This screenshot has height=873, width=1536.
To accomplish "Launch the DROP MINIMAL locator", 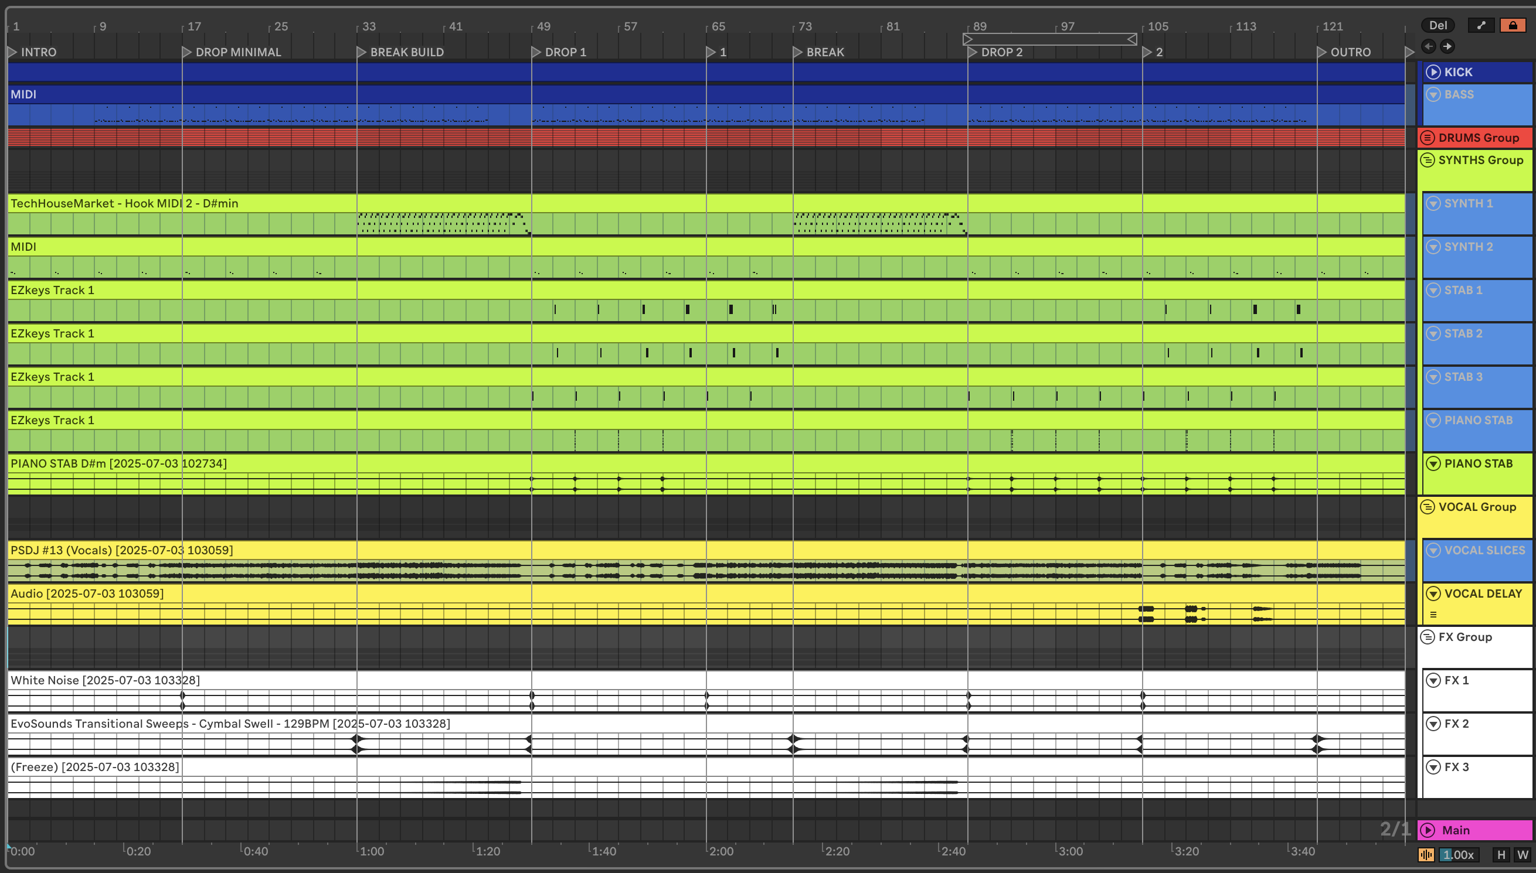I will click(186, 52).
